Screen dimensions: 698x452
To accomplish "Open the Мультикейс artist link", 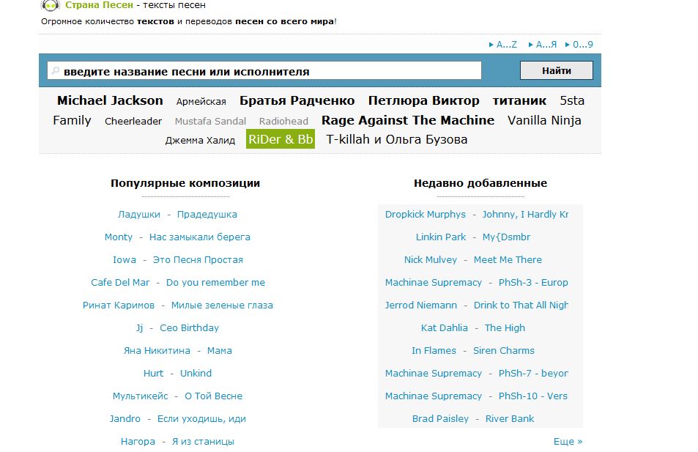I will pyautogui.click(x=140, y=396).
